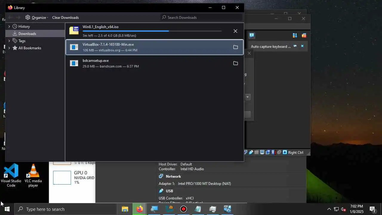Select Tags in the sidebar
Image resolution: width=382 pixels, height=215 pixels.
coord(22,41)
